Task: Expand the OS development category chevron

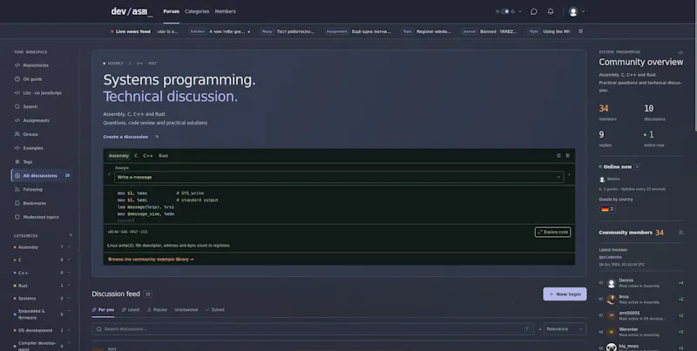Action: coord(69,331)
